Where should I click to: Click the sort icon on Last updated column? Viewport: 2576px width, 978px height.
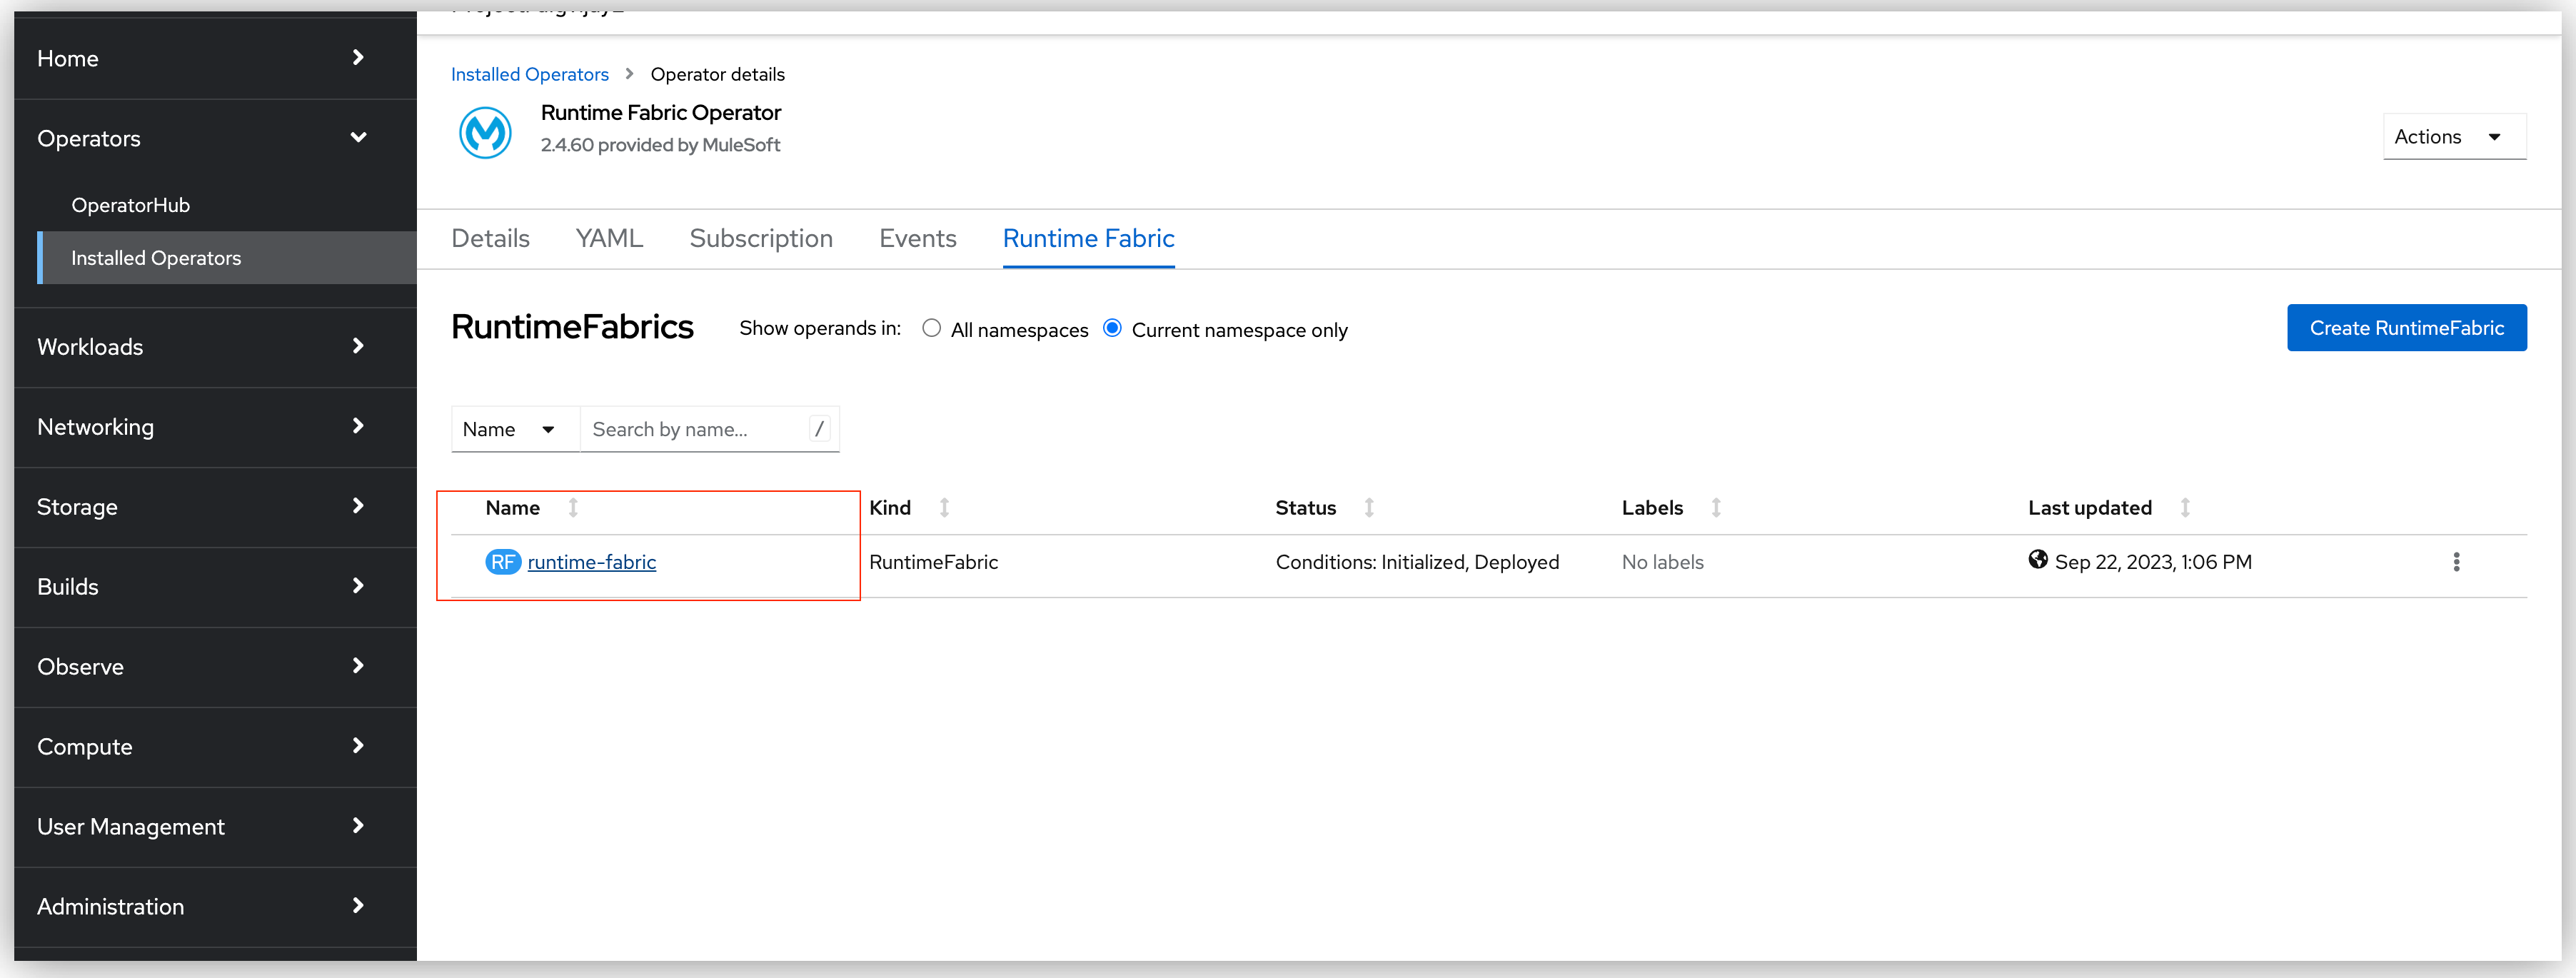(2185, 507)
